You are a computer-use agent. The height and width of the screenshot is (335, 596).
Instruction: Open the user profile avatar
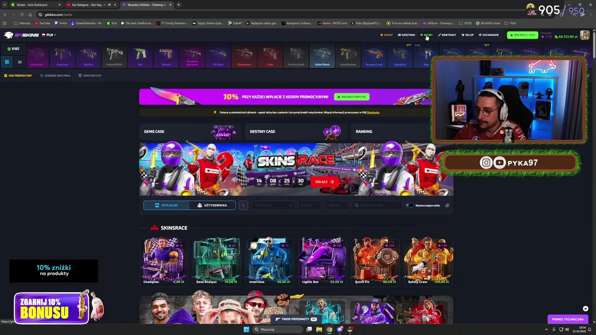585,35
